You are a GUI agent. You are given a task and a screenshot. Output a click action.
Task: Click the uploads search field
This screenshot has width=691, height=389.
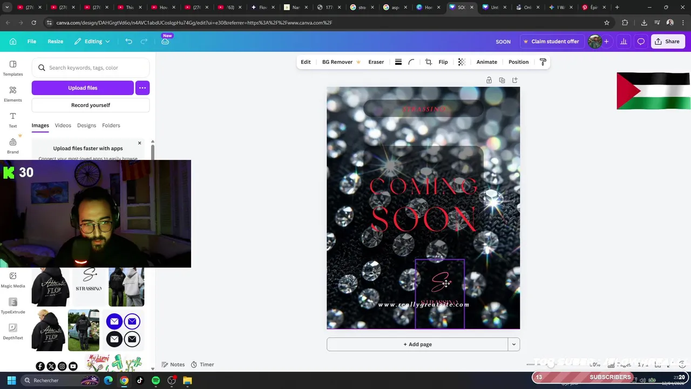91,68
